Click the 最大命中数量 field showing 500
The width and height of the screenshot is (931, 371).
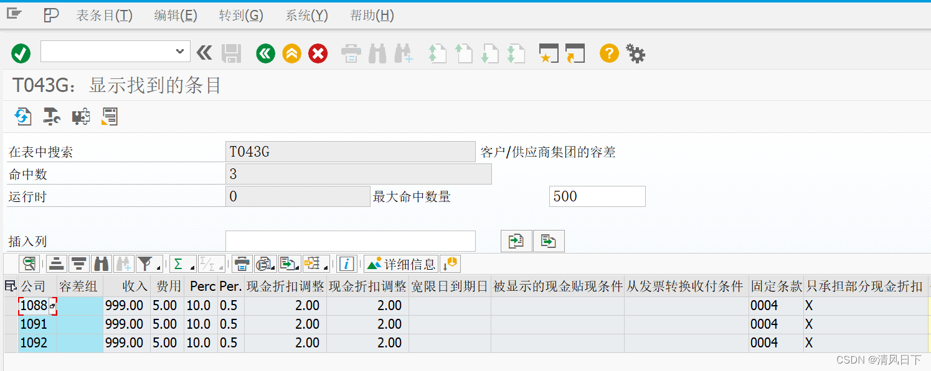596,196
